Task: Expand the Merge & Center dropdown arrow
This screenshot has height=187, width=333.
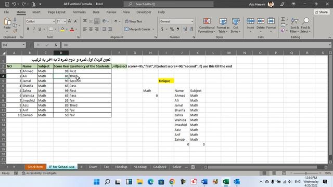Action: 153,29
